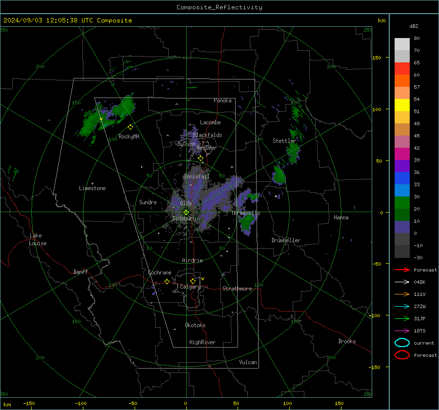Click the white plus marker east of ThreeHills
Screen dimensions: 439x410
click(x=276, y=196)
